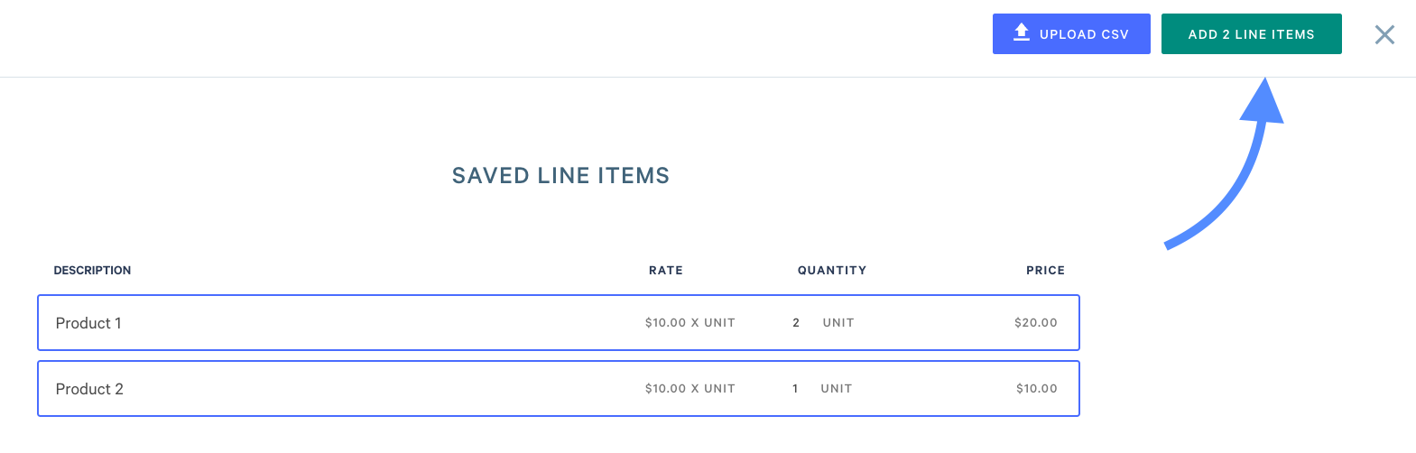The height and width of the screenshot is (453, 1416).
Task: Select the Product 2 quantity value 1
Action: click(795, 388)
